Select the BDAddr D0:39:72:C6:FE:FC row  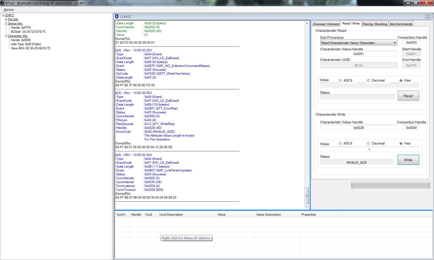click(x=28, y=32)
